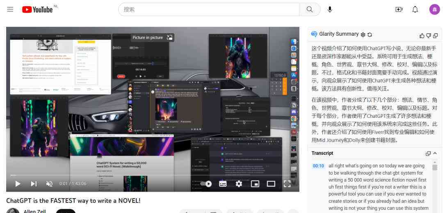Click the video player frame
Image resolution: width=443 pixels, height=213 pixels.
tap(153, 109)
